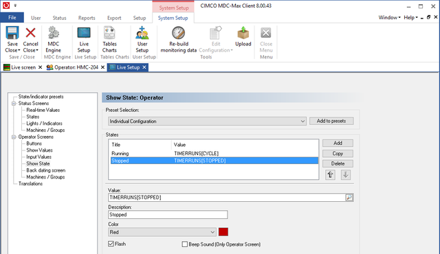Open User Setup in the ribbon
Image resolution: width=440 pixels, height=254 pixels.
[x=142, y=40]
